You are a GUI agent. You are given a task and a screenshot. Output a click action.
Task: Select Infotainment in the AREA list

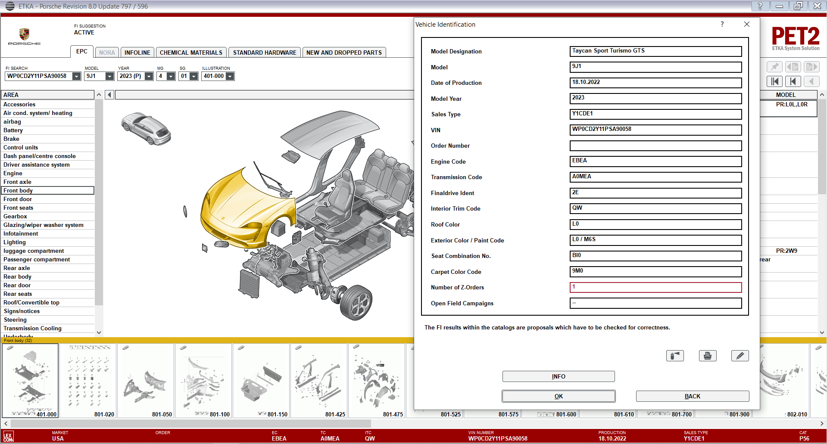pyautogui.click(x=47, y=233)
